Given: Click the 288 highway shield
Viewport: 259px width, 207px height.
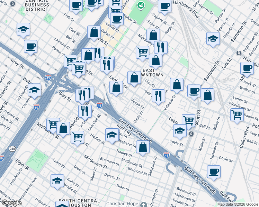Looking at the screenshot, I should [x=12, y=149].
